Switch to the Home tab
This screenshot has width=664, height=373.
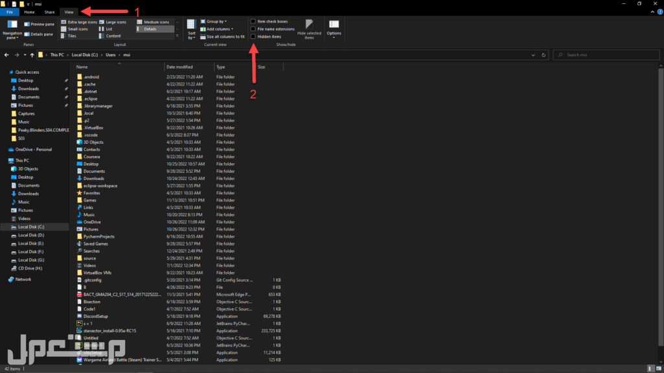click(29, 12)
